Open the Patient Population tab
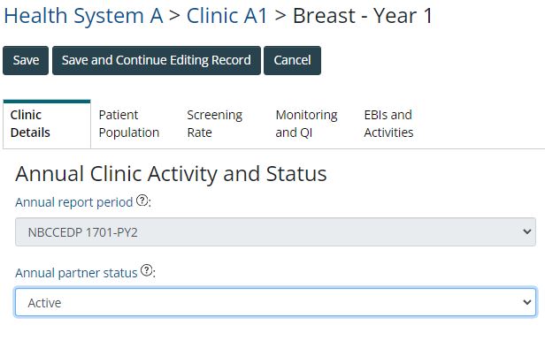Image resolution: width=545 pixels, height=348 pixels. [129, 124]
